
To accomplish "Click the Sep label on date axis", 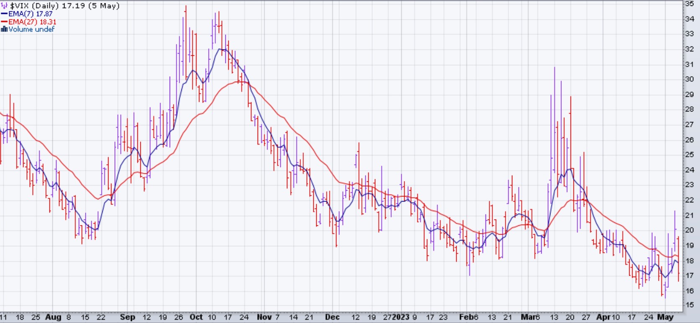I will pyautogui.click(x=127, y=317).
